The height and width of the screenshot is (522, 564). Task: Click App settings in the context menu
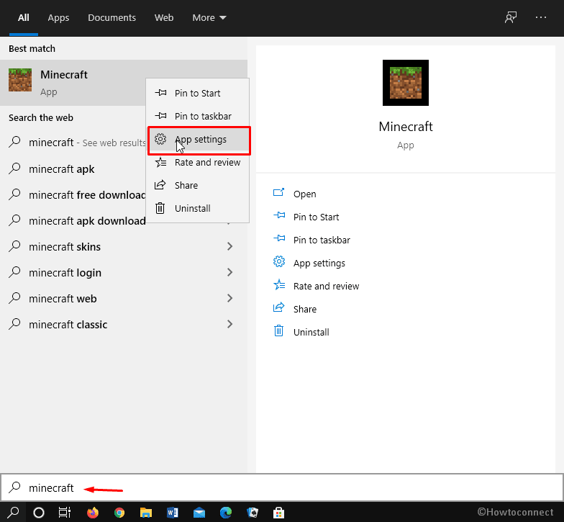pos(200,140)
